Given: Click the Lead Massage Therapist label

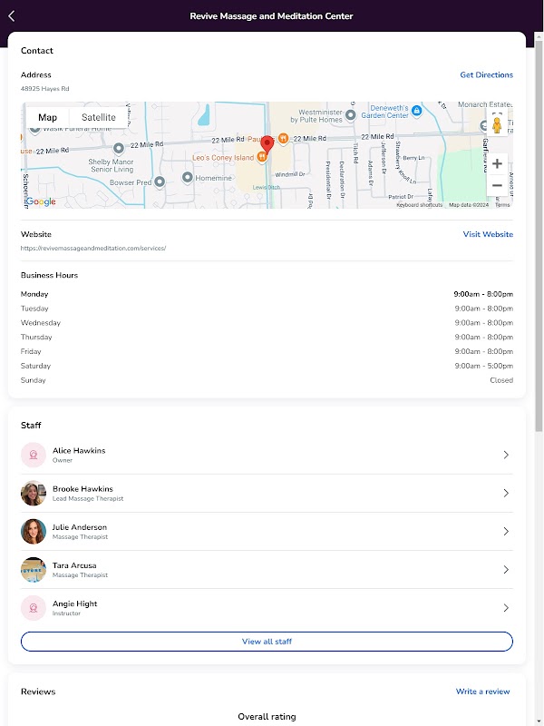Looking at the screenshot, I should click(x=88, y=498).
